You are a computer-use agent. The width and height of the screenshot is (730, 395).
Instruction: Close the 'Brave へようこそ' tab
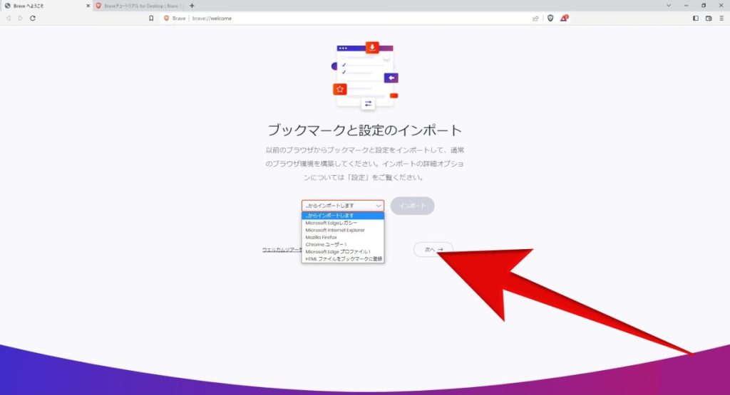point(88,6)
